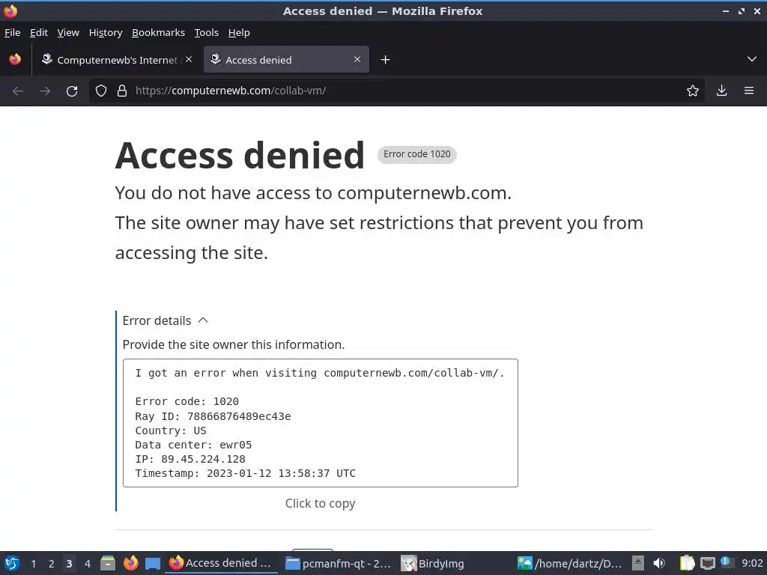Maximize the Firefox window

click(x=742, y=10)
